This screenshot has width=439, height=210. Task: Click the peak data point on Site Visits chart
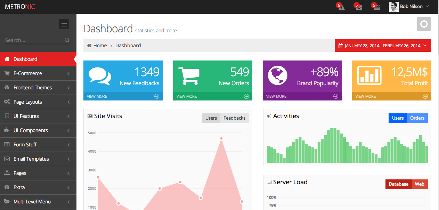coord(221,138)
